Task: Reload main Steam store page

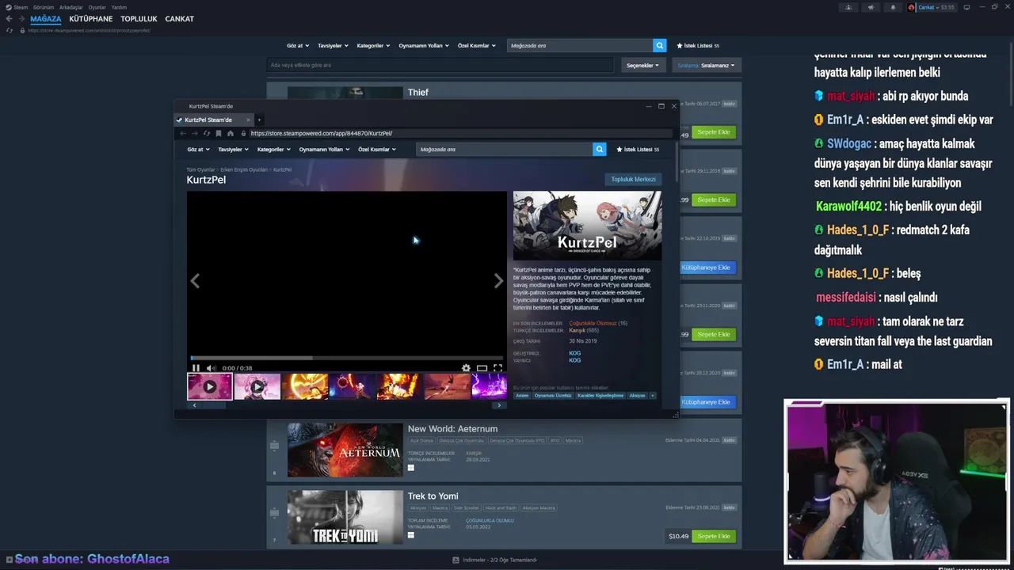Action: click(10, 30)
